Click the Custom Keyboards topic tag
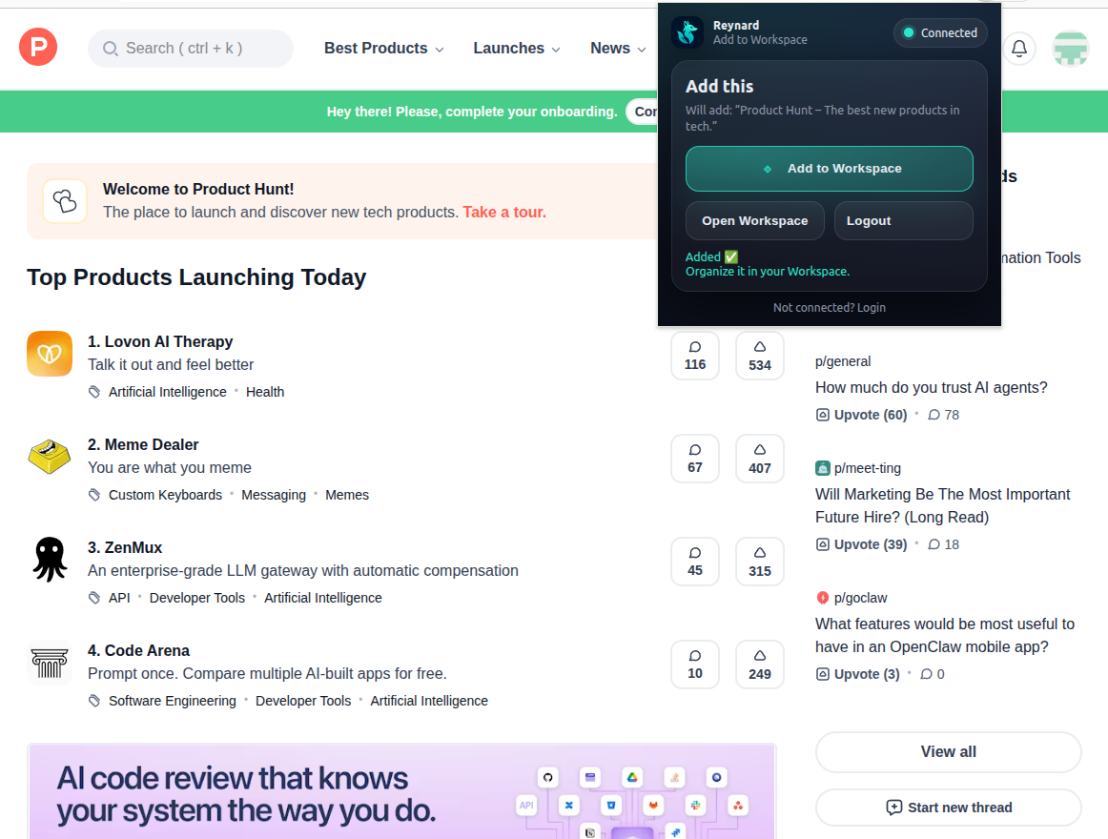Image resolution: width=1108 pixels, height=839 pixels. point(165,495)
